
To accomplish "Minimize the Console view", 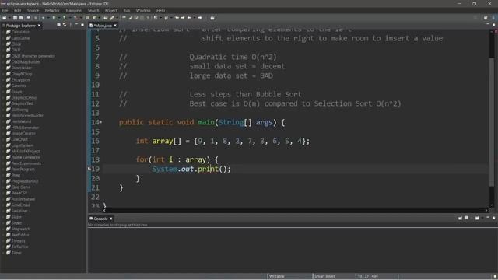I will (x=488, y=218).
